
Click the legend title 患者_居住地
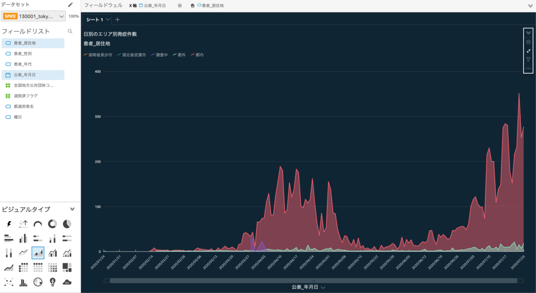pos(97,44)
